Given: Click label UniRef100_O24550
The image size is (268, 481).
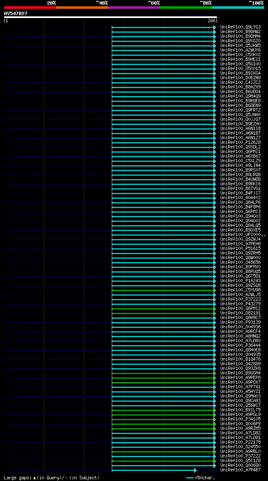Looking at the screenshot, I should click(x=240, y=447).
